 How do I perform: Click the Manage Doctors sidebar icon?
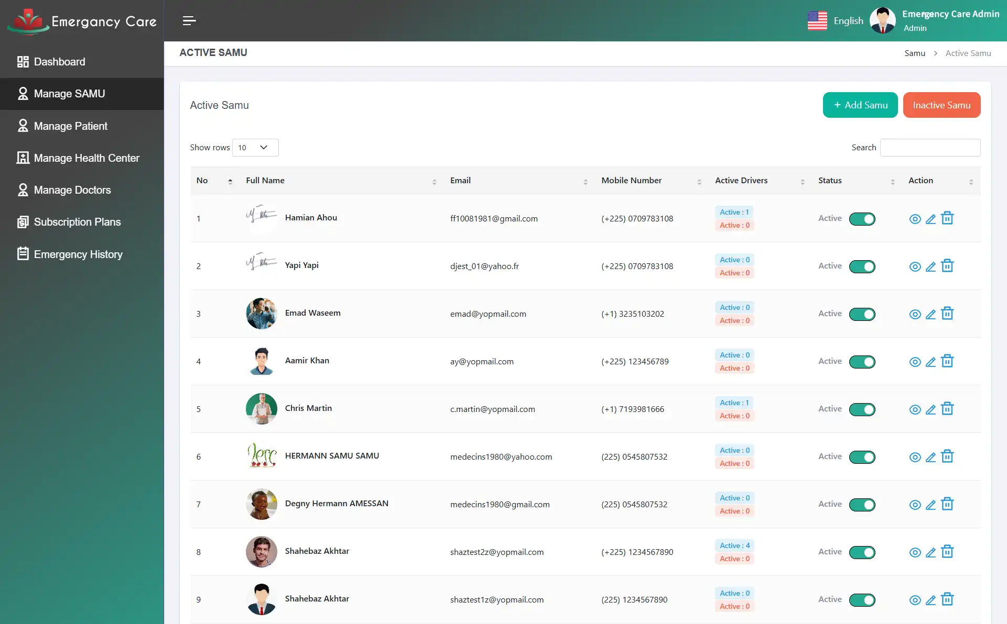click(23, 190)
